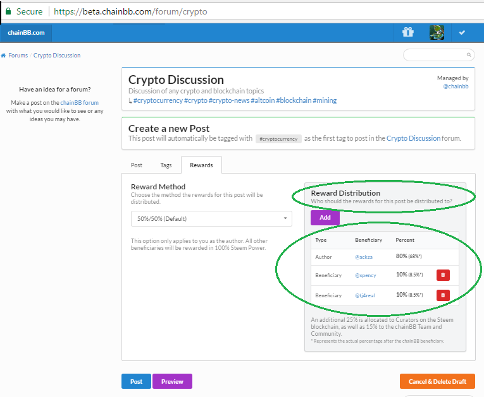Viewport: 484px width, 397px height.
Task: Click the Crypto Discussion forum heading
Action: point(176,80)
